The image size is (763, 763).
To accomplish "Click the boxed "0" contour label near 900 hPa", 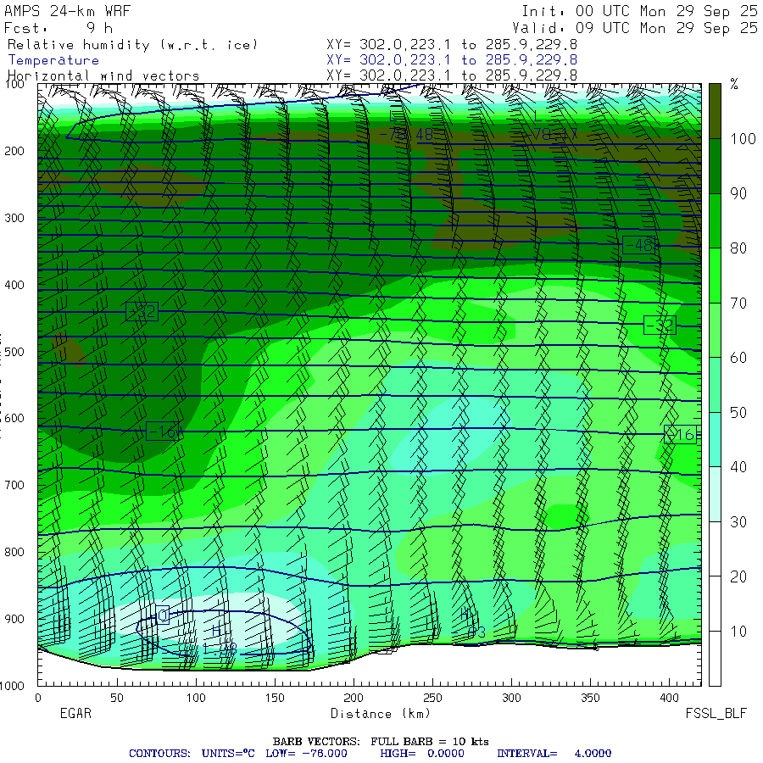I will click(x=163, y=615).
